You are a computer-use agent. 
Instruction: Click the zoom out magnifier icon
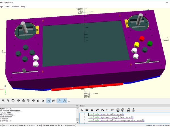(x=8, y=100)
